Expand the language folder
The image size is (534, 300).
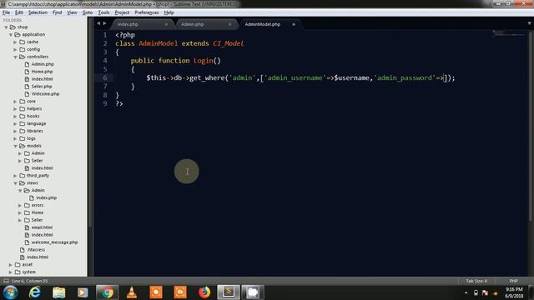point(15,124)
